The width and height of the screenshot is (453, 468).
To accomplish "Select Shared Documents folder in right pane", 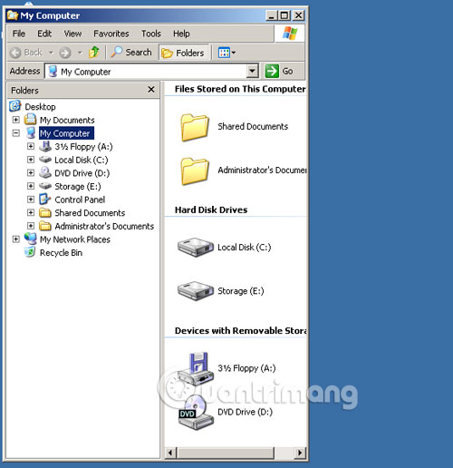I will click(195, 127).
